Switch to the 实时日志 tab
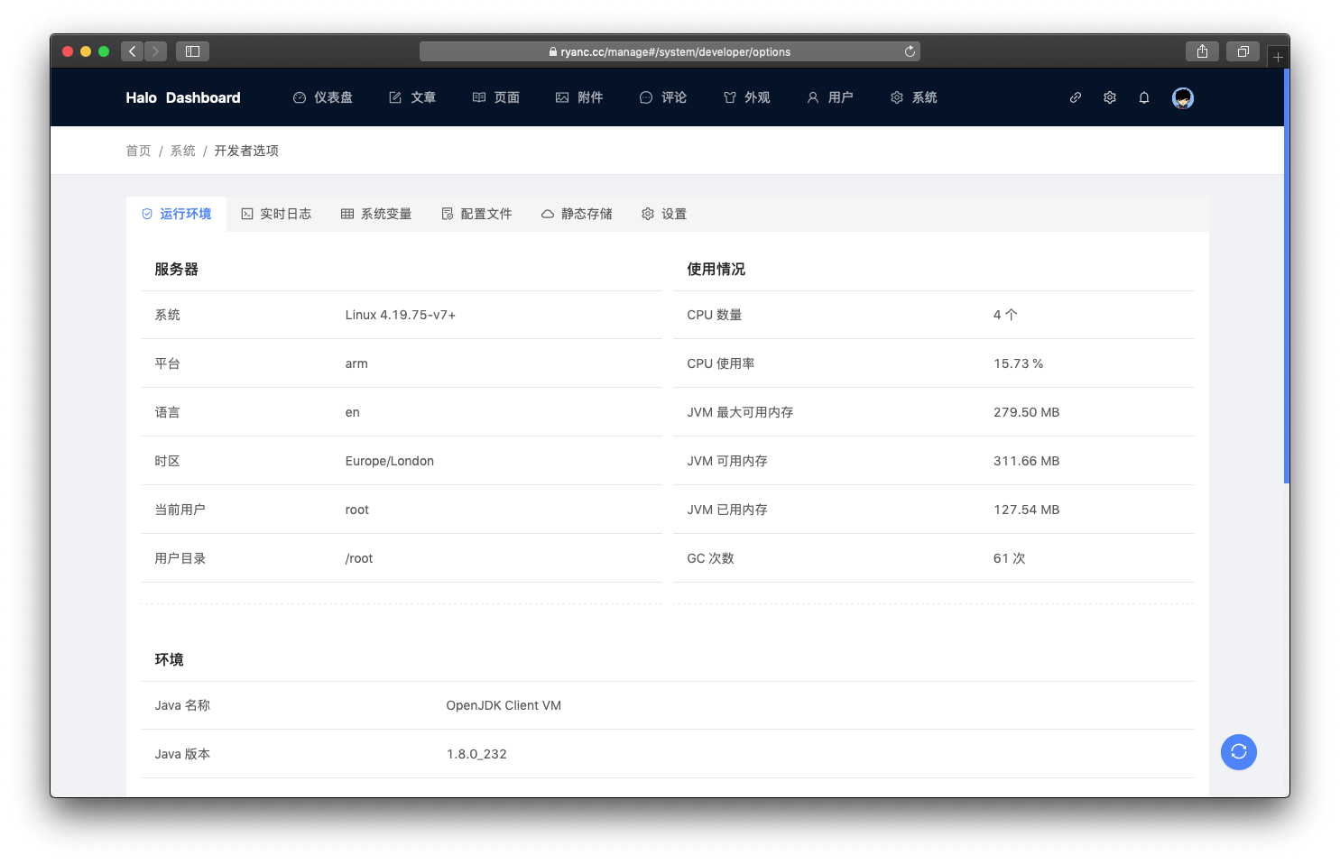Image resolution: width=1340 pixels, height=864 pixels. [x=276, y=214]
